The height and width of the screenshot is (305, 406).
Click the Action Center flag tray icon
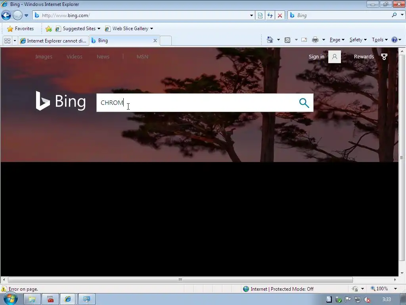(348, 299)
